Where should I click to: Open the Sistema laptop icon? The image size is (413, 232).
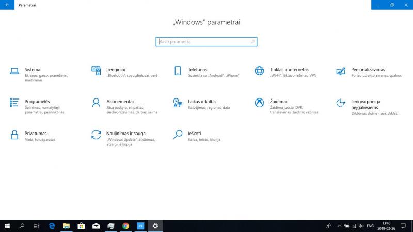pyautogui.click(x=14, y=71)
